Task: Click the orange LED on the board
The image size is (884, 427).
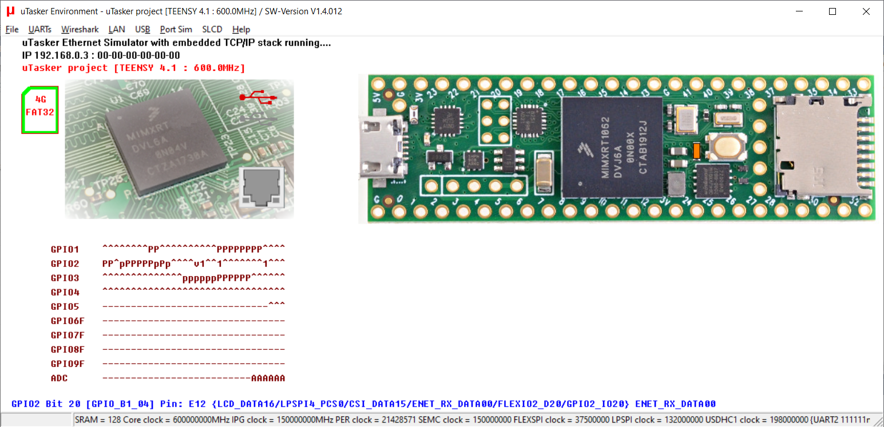Action: point(696,151)
